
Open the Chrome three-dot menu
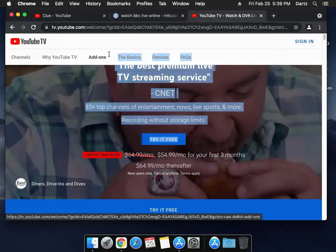tap(320, 27)
